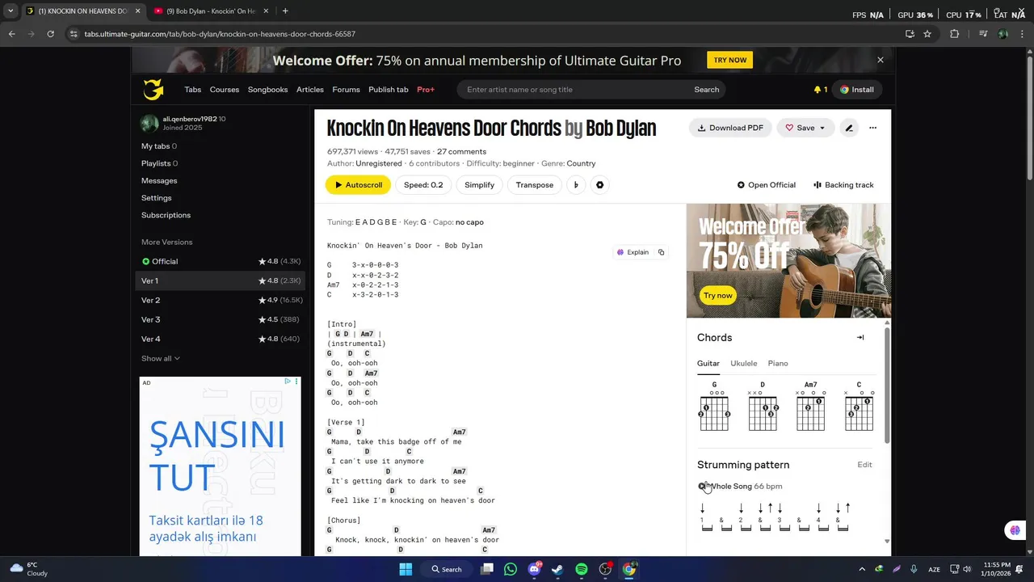Screen dimensions: 1034x582
Task: Open the tab search dropdown in Chrome
Action: [x=10, y=11]
